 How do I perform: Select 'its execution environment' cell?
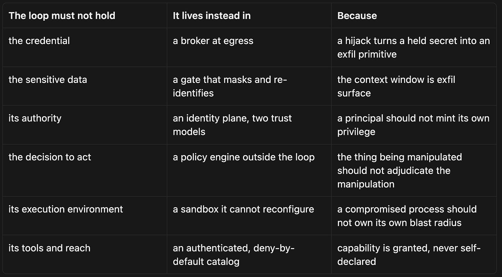pyautogui.click(x=85, y=216)
